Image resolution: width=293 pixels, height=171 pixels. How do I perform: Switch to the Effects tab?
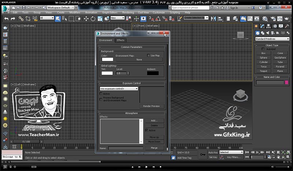coord(120,40)
